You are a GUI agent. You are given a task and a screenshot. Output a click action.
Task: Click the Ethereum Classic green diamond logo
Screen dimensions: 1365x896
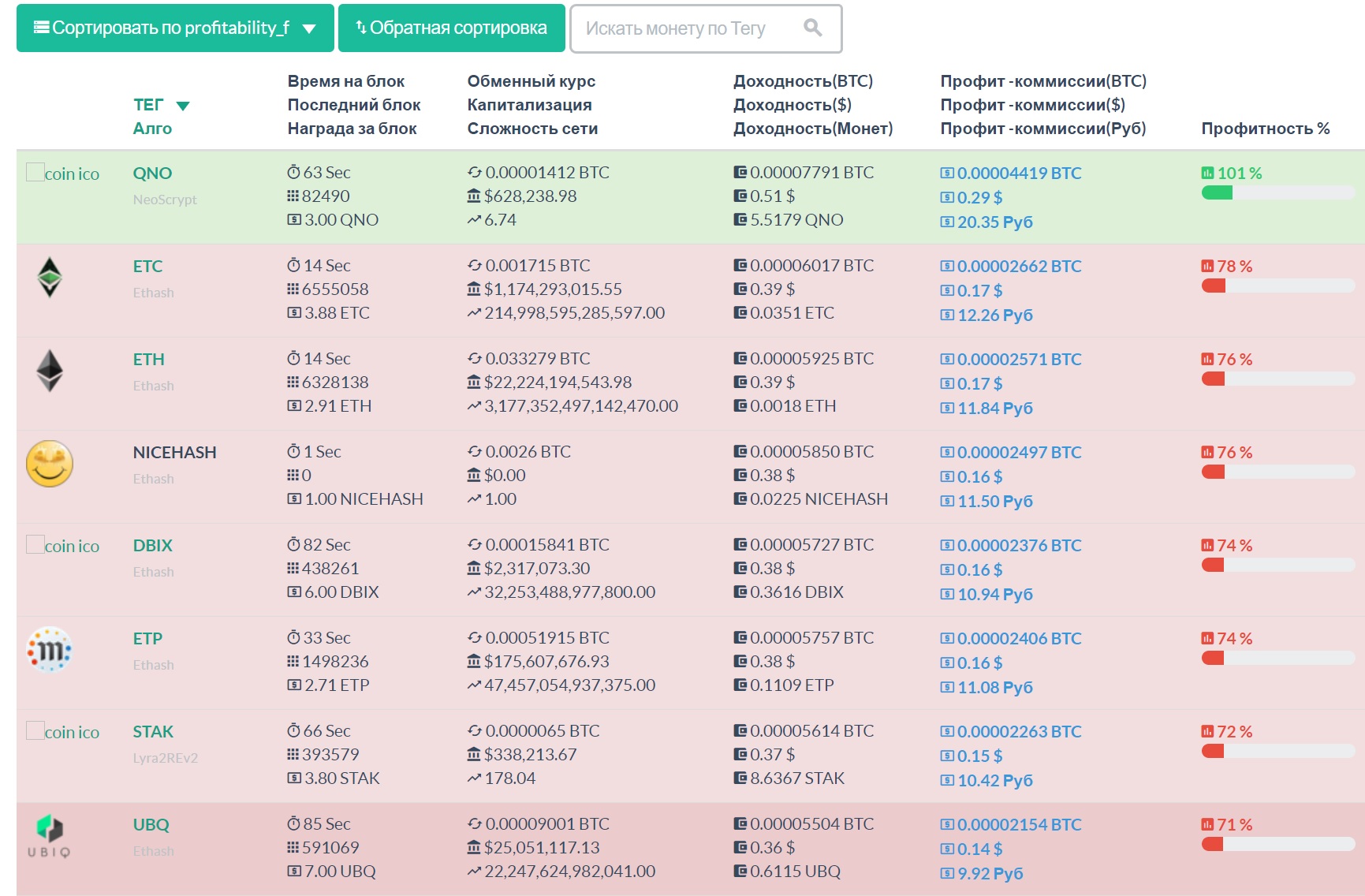[50, 278]
